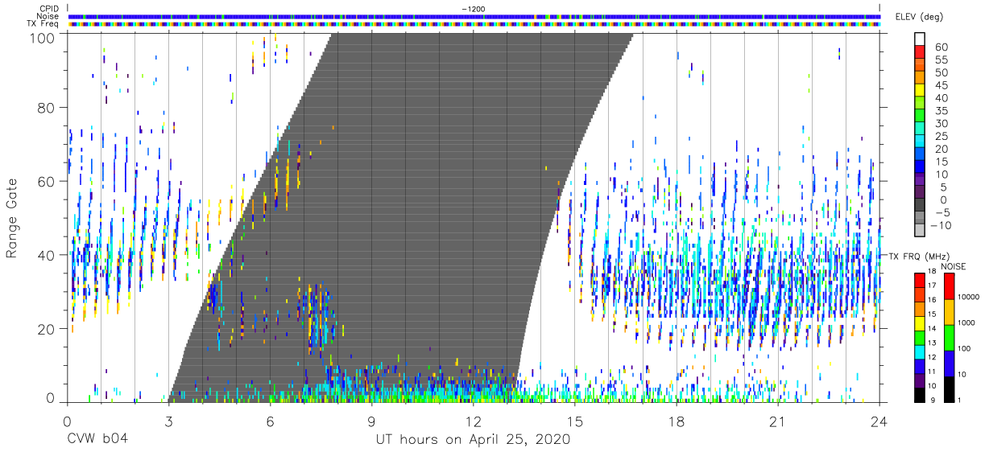The image size is (989, 456).
Task: Click the Noise color strip above the plot
Action: coord(474,16)
